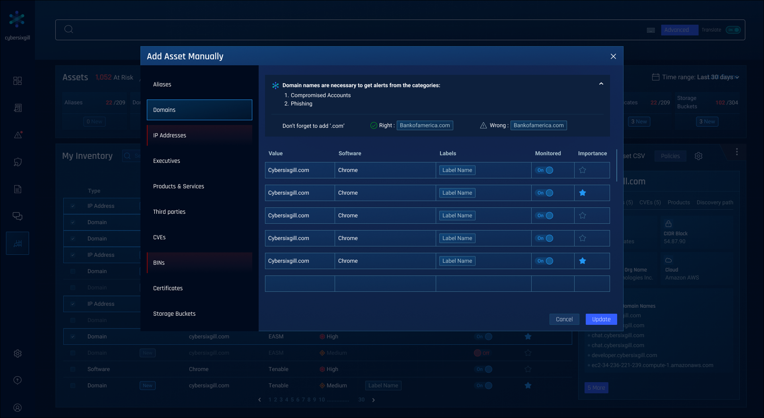Click the empty star in the fourth dialog row
764x418 pixels.
[x=583, y=238]
